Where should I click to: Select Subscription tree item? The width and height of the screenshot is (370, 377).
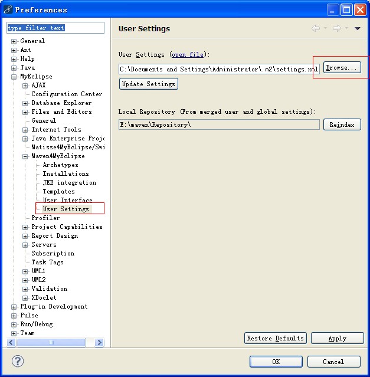pyautogui.click(x=53, y=253)
